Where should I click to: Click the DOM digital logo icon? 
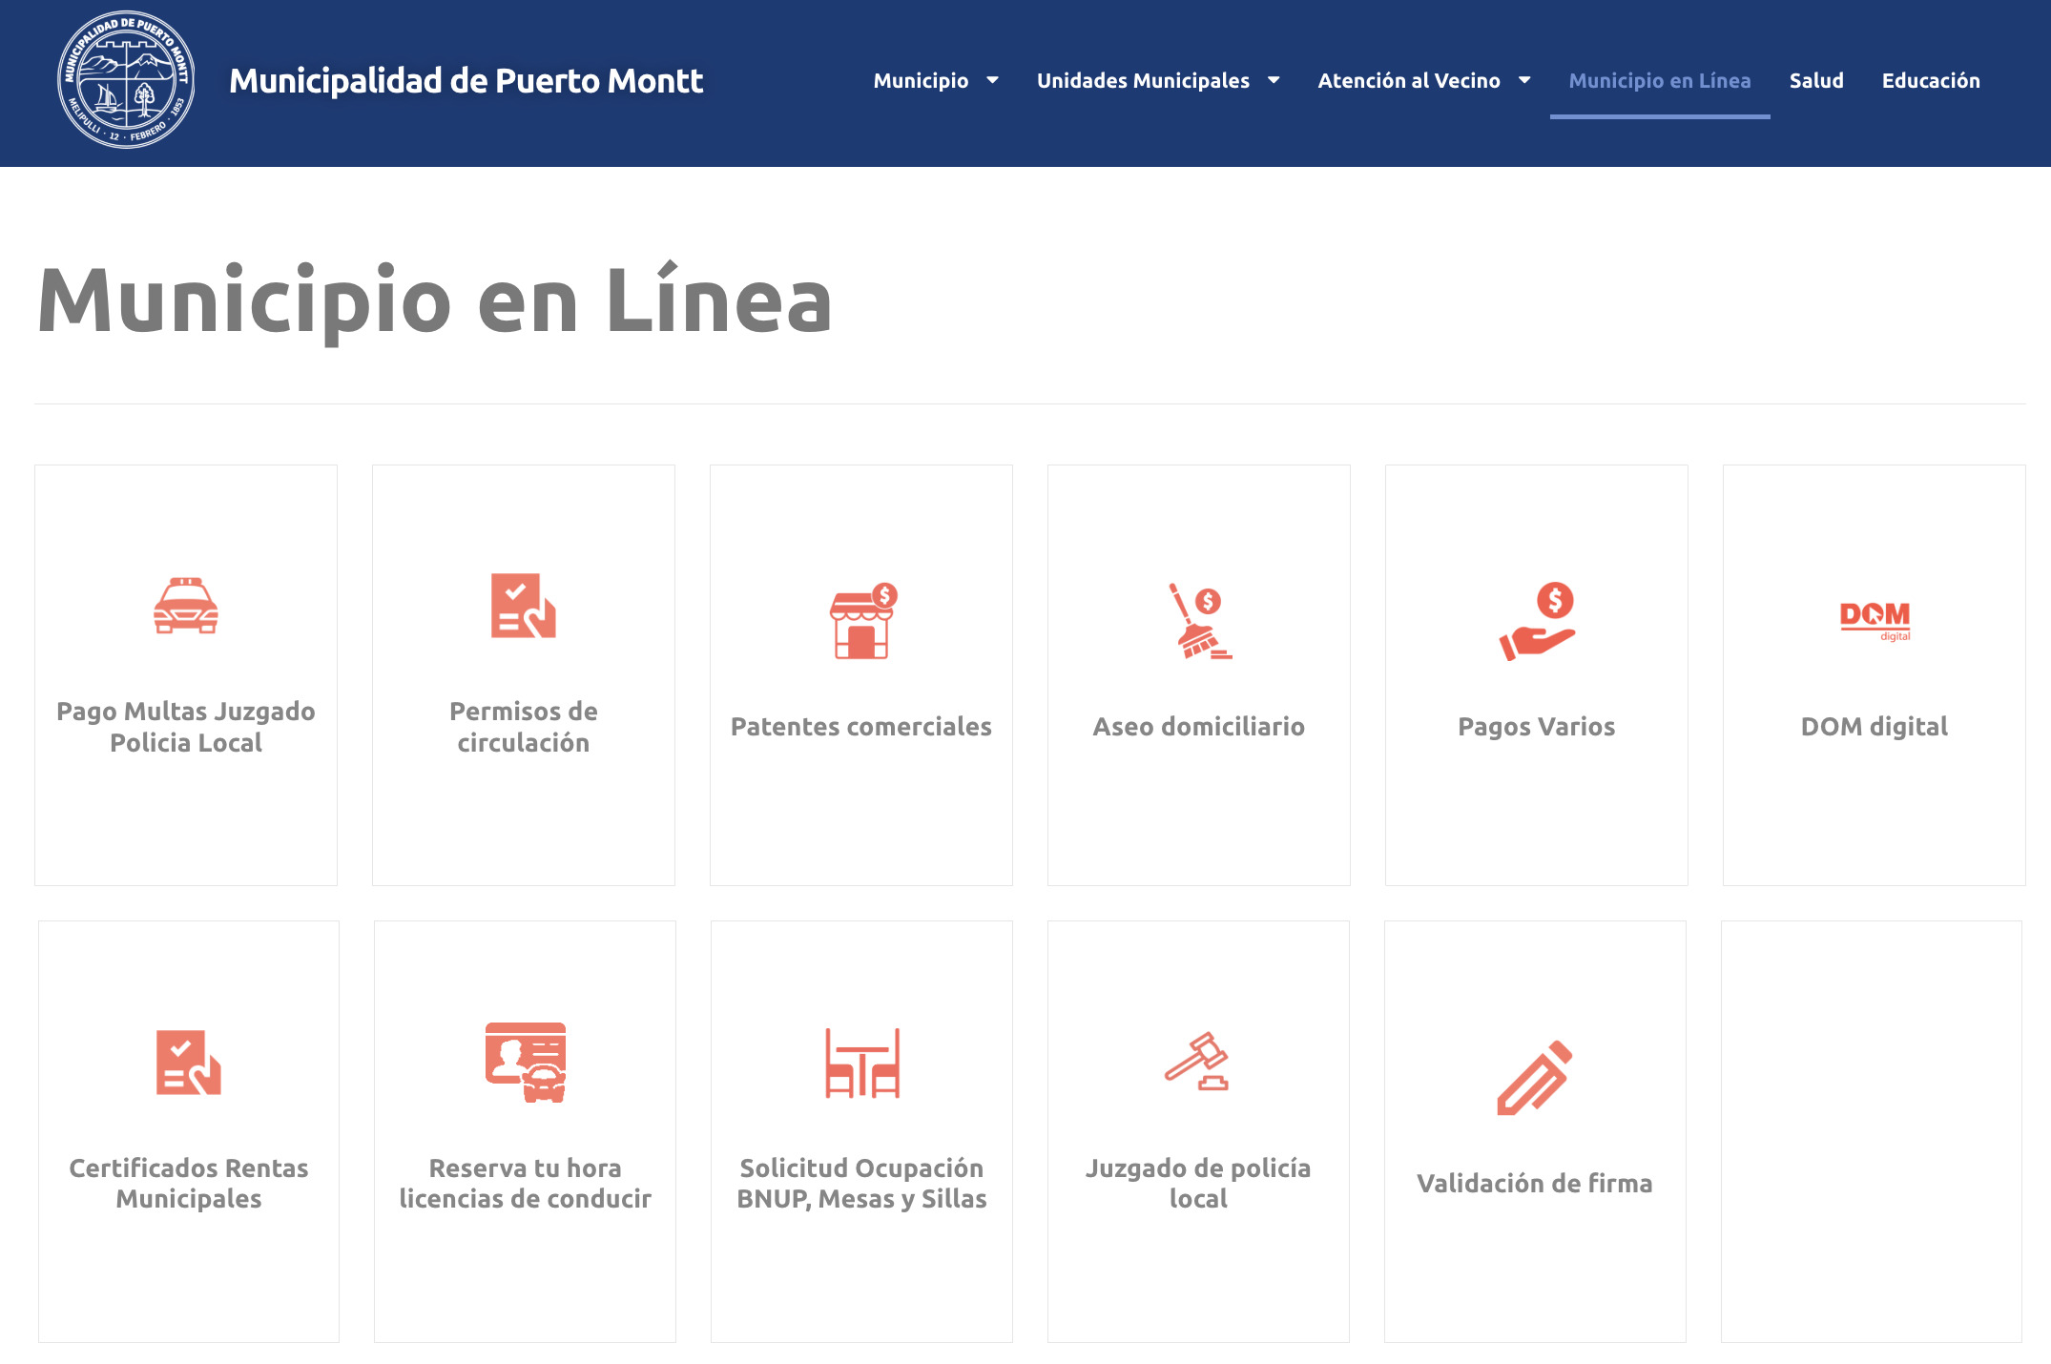pos(1875,620)
